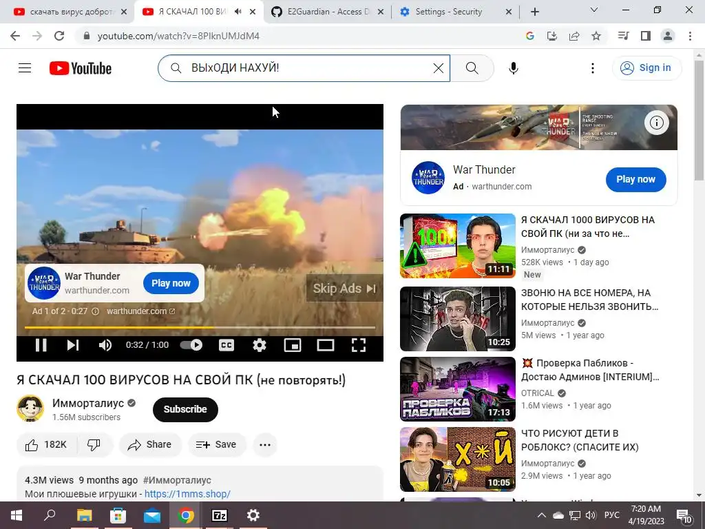The height and width of the screenshot is (529, 705).
Task: Open the 11:11 video thumbnail about 1000 viruses
Action: point(458,246)
